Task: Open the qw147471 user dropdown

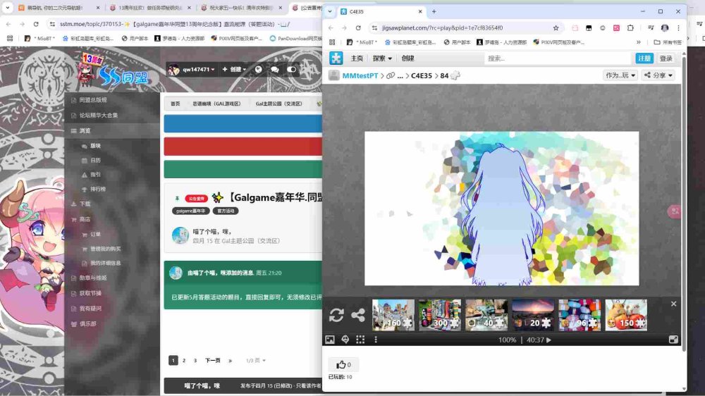Action: point(192,69)
